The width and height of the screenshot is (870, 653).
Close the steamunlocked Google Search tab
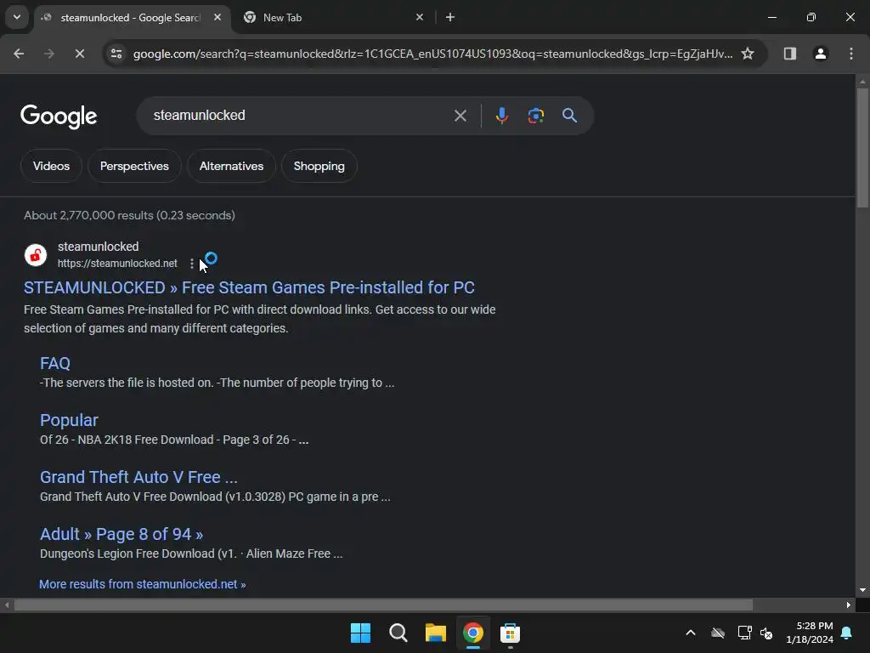(217, 18)
